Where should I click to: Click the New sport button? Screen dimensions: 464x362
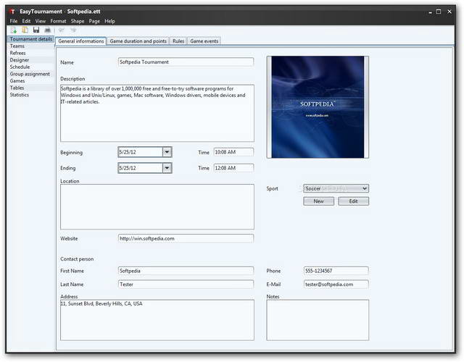click(x=319, y=201)
